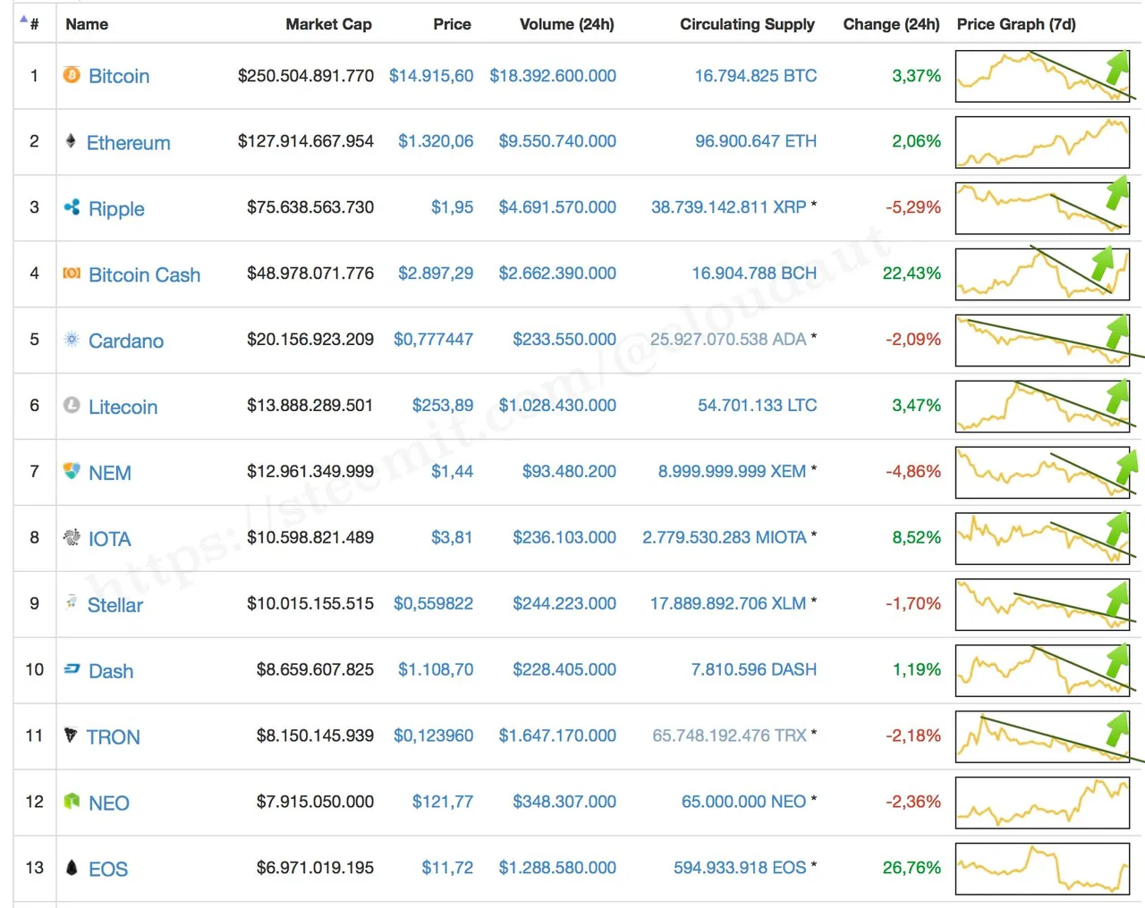
Task: Click Bitcoin volume $18.392.600.000
Action: click(x=553, y=76)
